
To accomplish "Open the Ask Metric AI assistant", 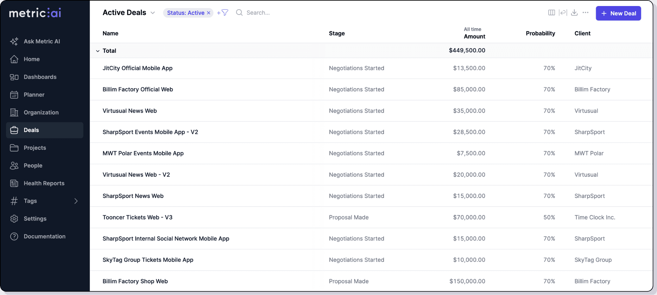I will 41,41.
